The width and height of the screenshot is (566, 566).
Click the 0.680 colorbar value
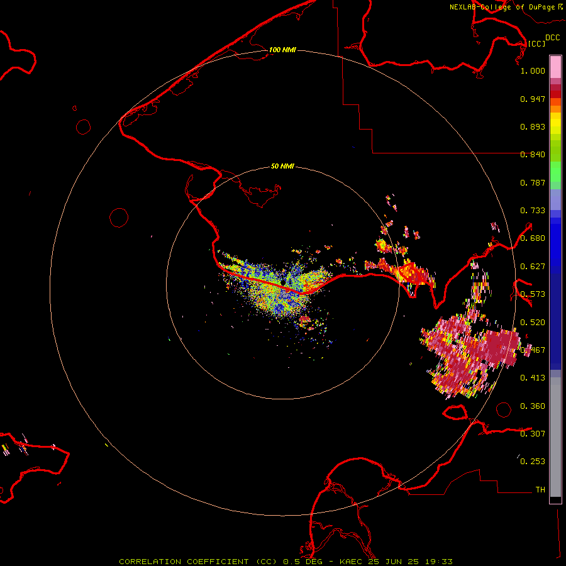click(x=533, y=238)
